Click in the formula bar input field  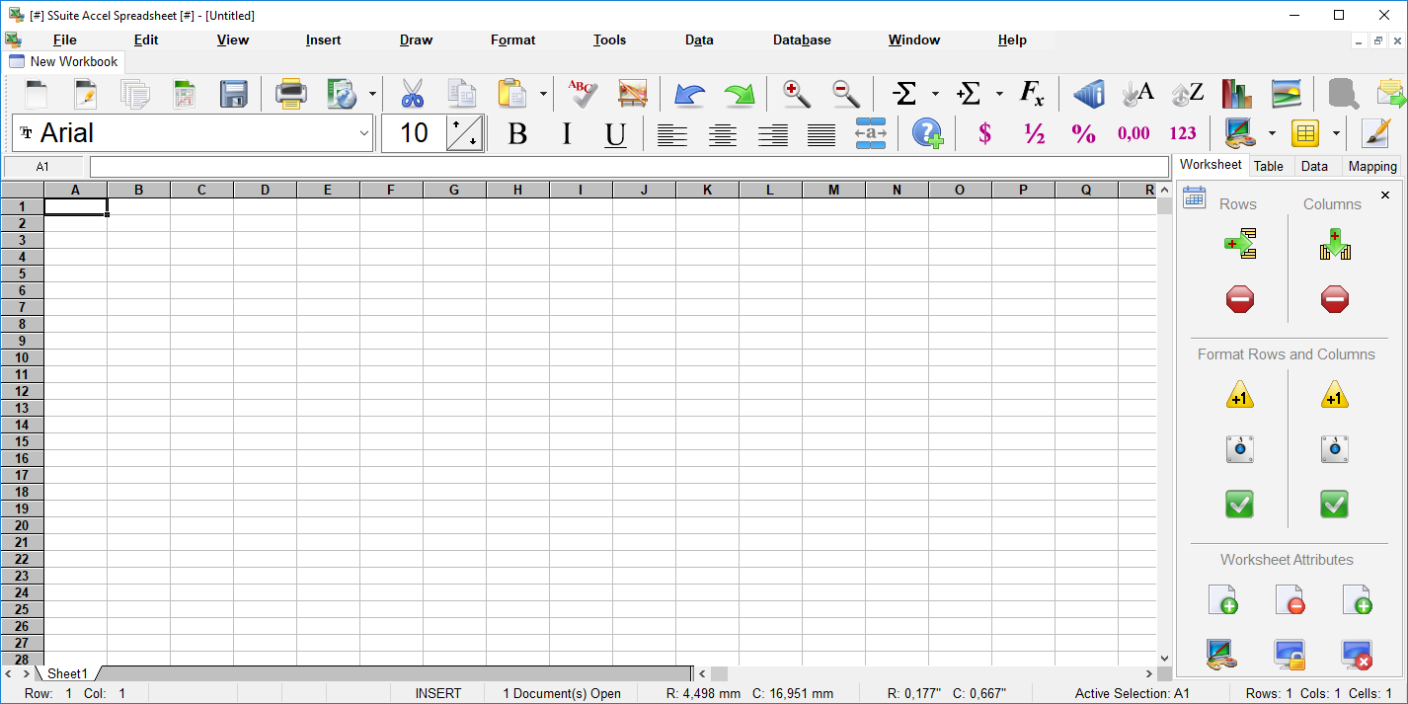(x=629, y=167)
